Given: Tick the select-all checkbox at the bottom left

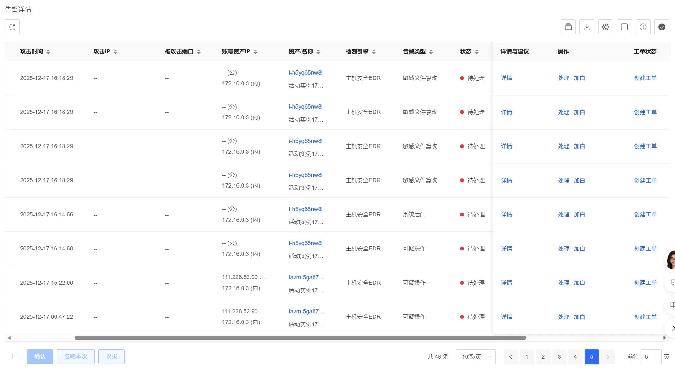Looking at the screenshot, I should 16,356.
